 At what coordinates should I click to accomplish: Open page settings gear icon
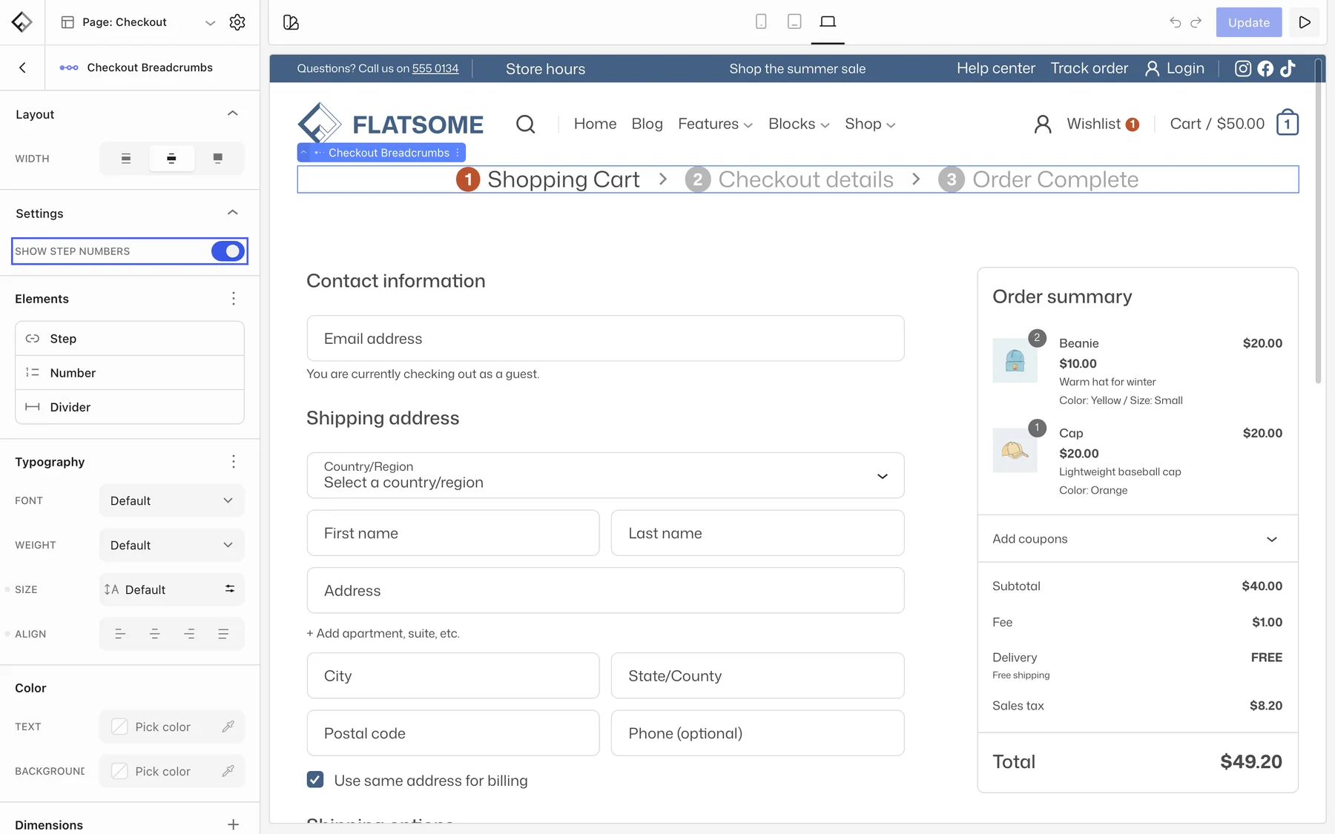[237, 22]
